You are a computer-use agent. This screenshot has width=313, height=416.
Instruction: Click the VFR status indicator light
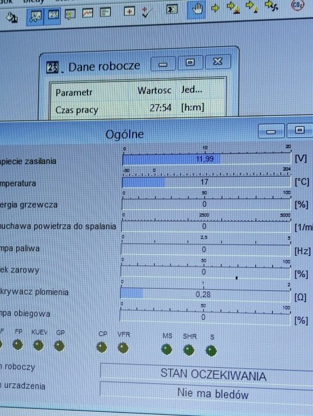[x=123, y=348]
